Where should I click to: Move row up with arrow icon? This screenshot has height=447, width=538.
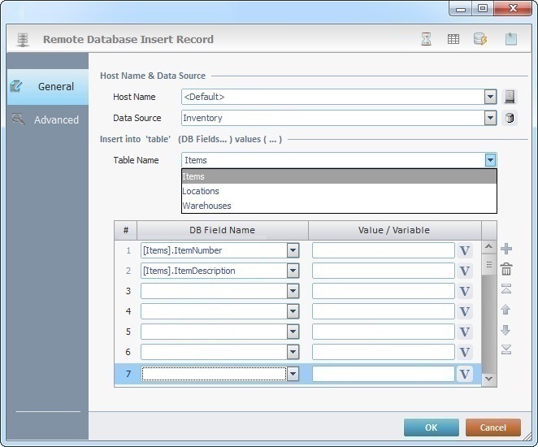[505, 310]
